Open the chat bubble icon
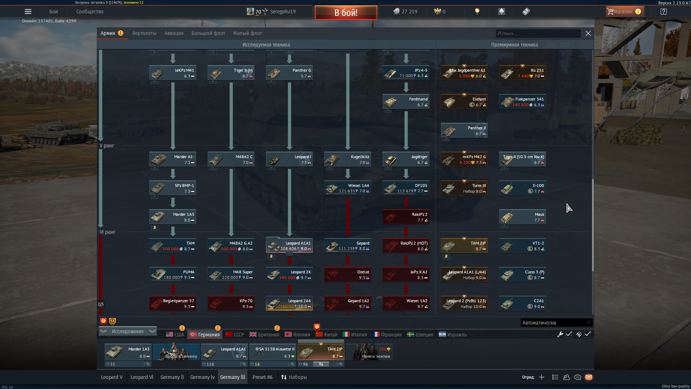The image size is (691, 389). (578, 377)
